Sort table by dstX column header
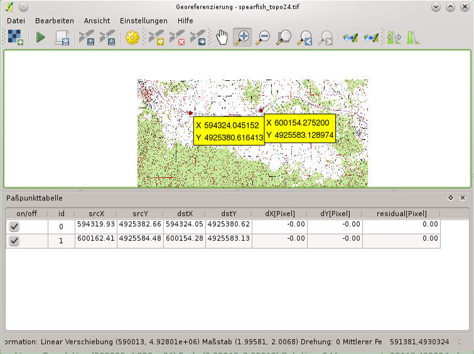Image resolution: width=474 pixels, height=354 pixels. tap(185, 214)
